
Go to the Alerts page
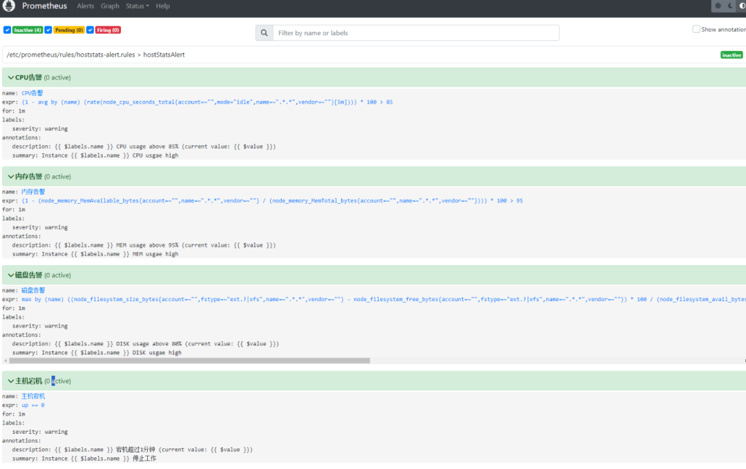(85, 6)
